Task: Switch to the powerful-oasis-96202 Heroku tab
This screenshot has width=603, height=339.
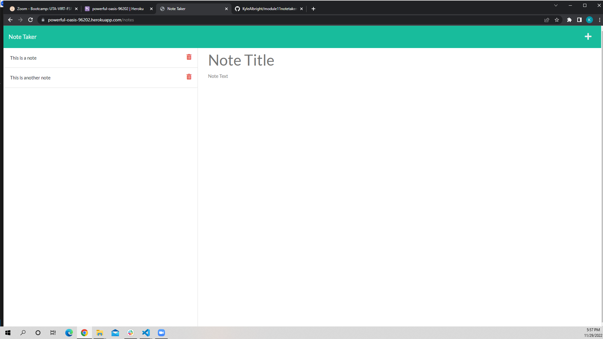Action: pos(116,8)
